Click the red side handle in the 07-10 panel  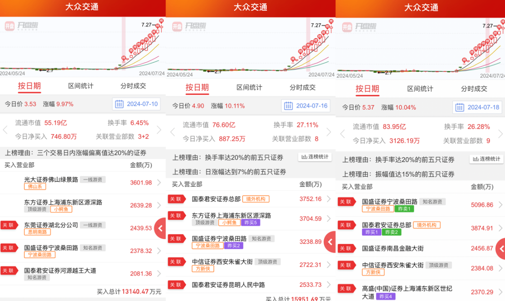(x=160, y=228)
